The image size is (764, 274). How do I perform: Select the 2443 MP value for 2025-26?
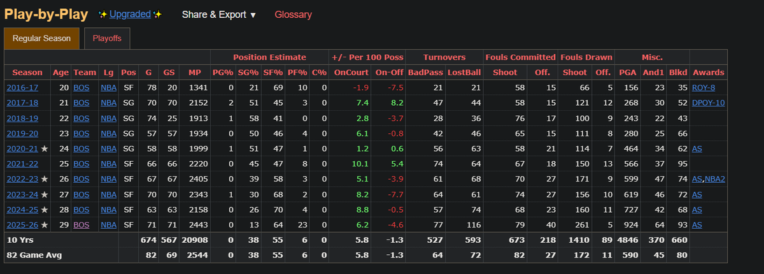tap(198, 226)
